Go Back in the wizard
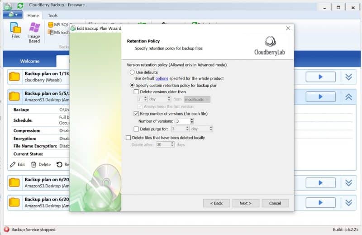 (216, 203)
